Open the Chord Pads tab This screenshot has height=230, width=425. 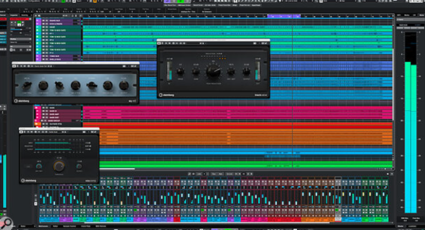coord(86,226)
